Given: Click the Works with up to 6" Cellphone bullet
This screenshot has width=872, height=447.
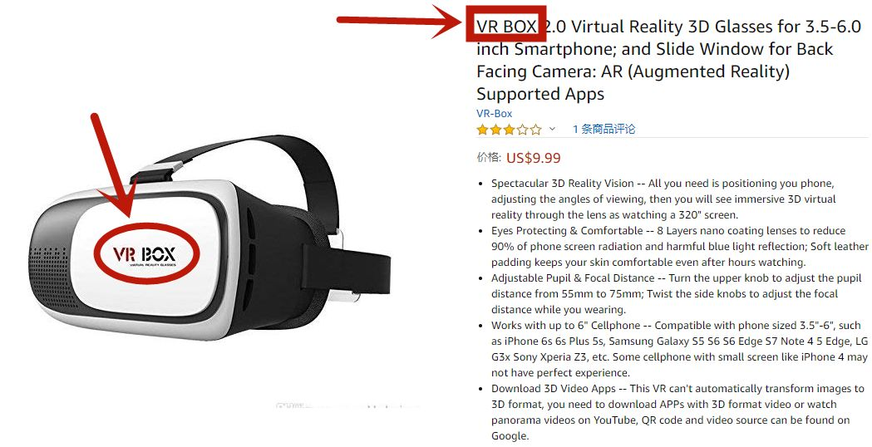Looking at the screenshot, I should click(x=678, y=349).
